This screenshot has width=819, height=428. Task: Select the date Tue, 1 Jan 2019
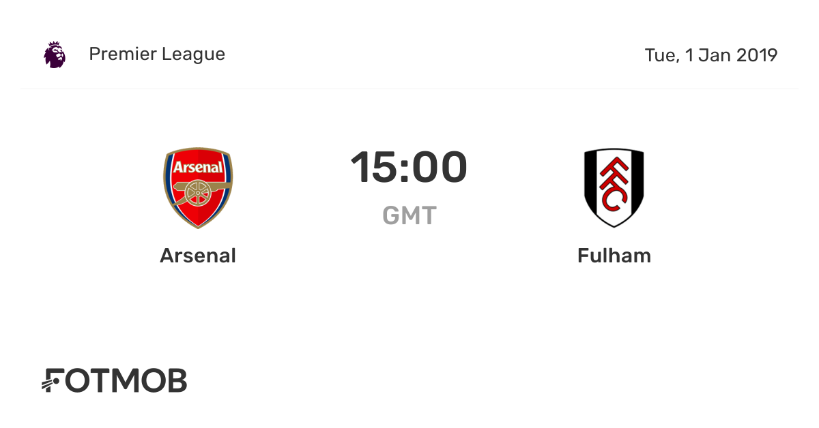click(711, 55)
